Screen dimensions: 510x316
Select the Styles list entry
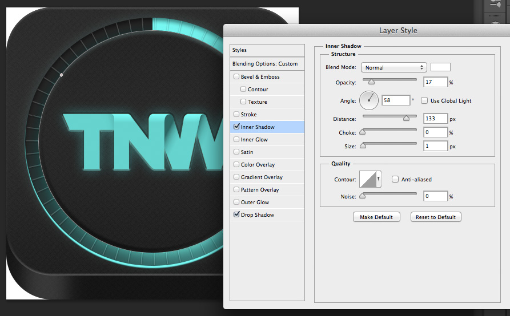click(267, 50)
